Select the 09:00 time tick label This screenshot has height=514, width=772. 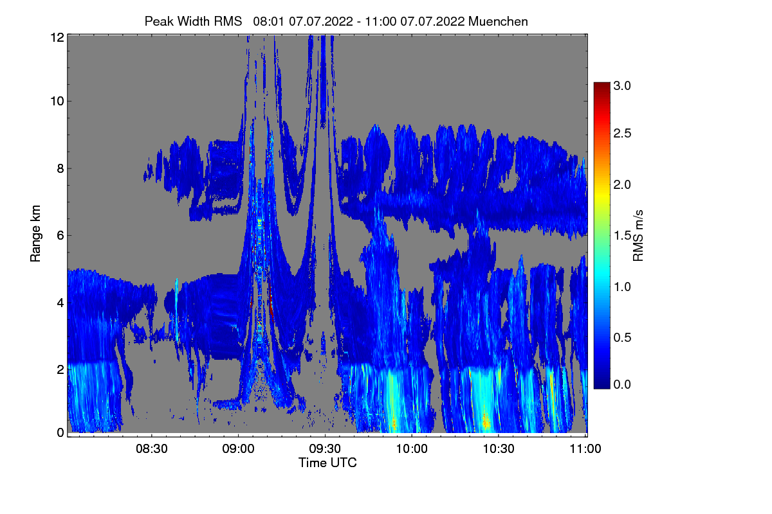coord(239,450)
